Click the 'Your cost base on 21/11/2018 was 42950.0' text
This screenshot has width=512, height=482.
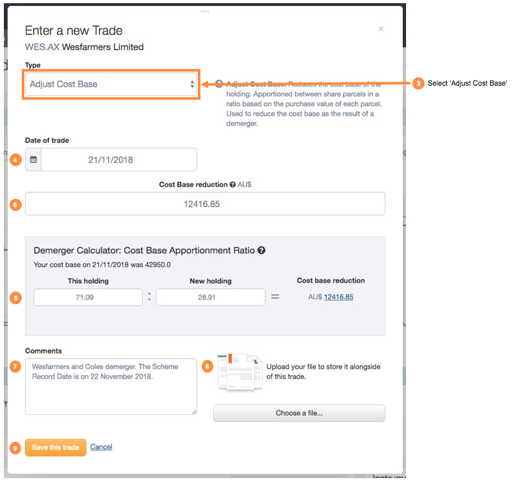coord(102,265)
